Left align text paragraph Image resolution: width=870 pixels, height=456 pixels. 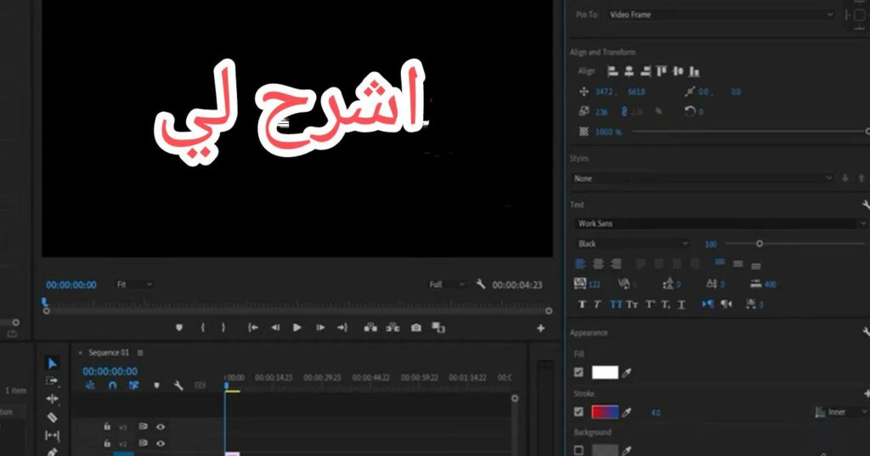coord(580,264)
